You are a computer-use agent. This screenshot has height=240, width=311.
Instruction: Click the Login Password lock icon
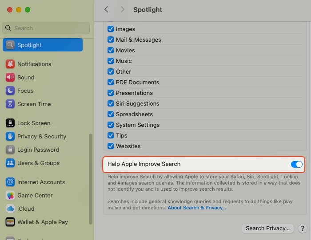[10, 150]
